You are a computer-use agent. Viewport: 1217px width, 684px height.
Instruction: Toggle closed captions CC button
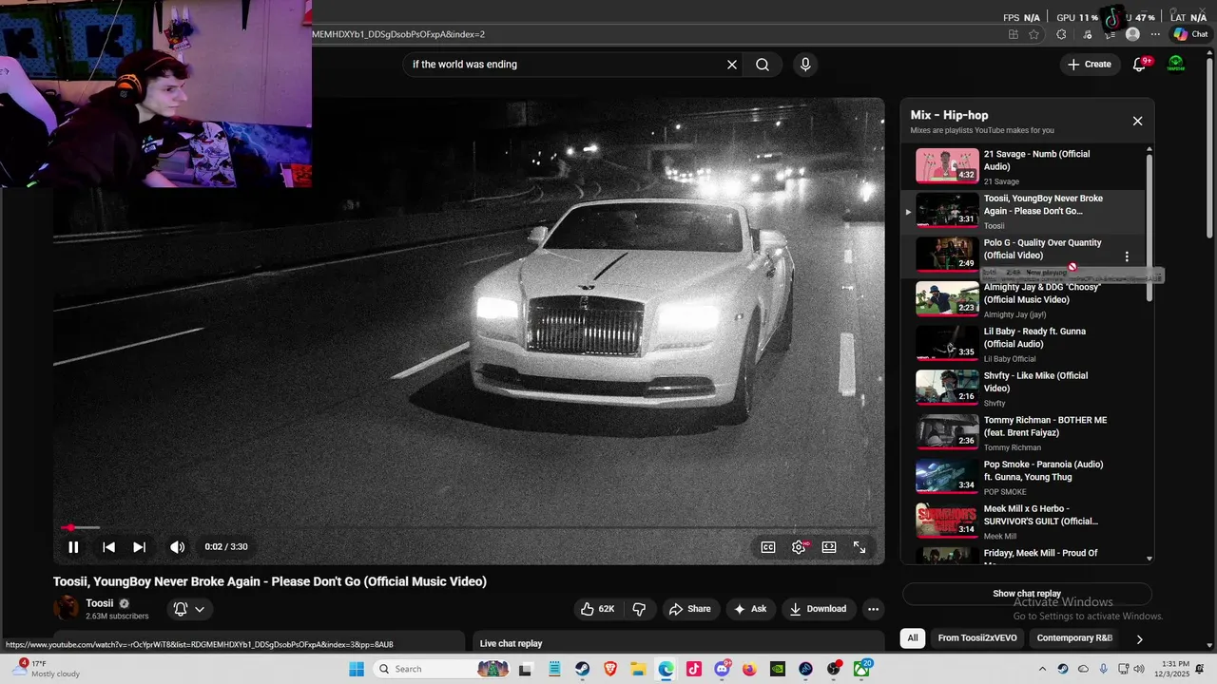coord(768,547)
